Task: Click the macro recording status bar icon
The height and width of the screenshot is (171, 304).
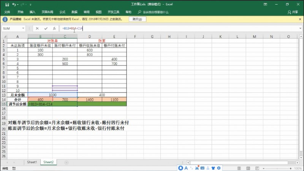Action: (x=14, y=168)
